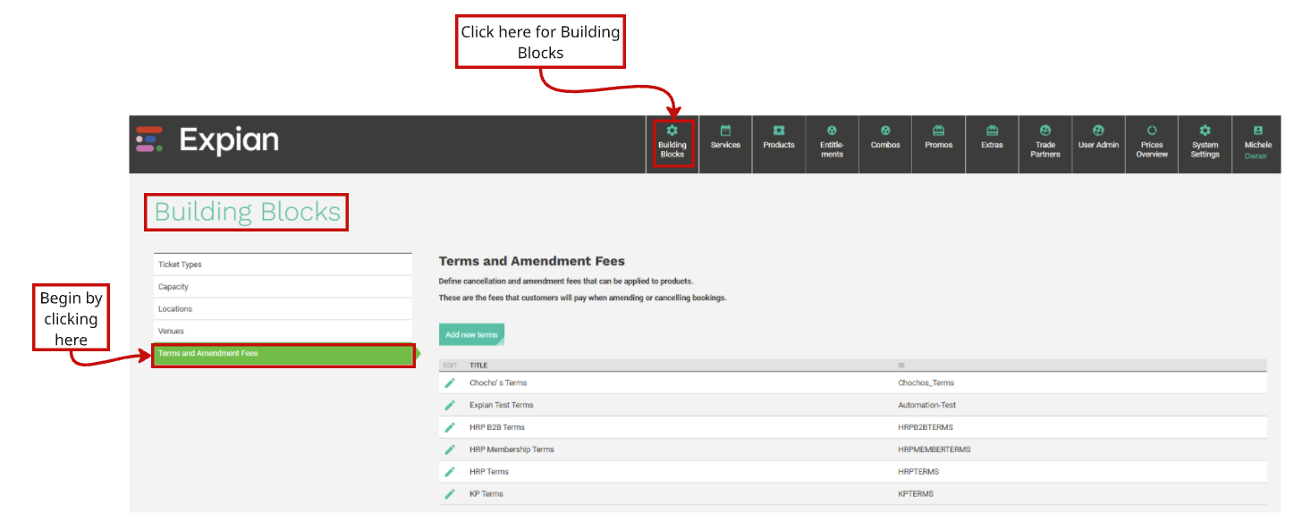Edit KP Terms with the pencil icon
Viewport: 1294px width, 530px height.
(x=450, y=494)
